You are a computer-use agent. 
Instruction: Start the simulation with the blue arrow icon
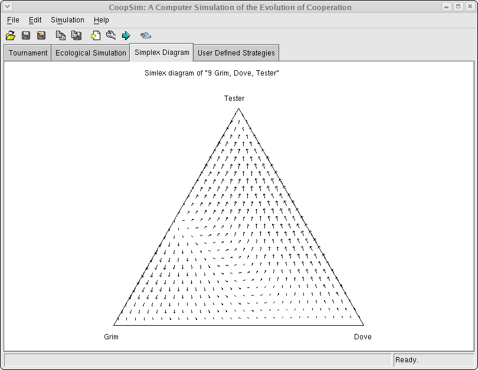click(x=126, y=35)
